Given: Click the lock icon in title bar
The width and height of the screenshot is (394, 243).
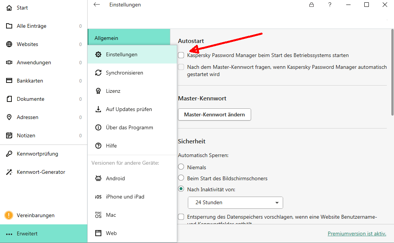Looking at the screenshot, I should pyautogui.click(x=312, y=5).
